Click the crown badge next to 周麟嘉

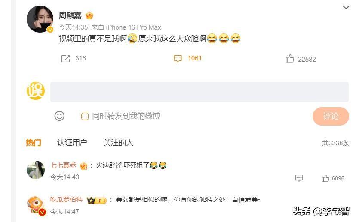coord(89,15)
